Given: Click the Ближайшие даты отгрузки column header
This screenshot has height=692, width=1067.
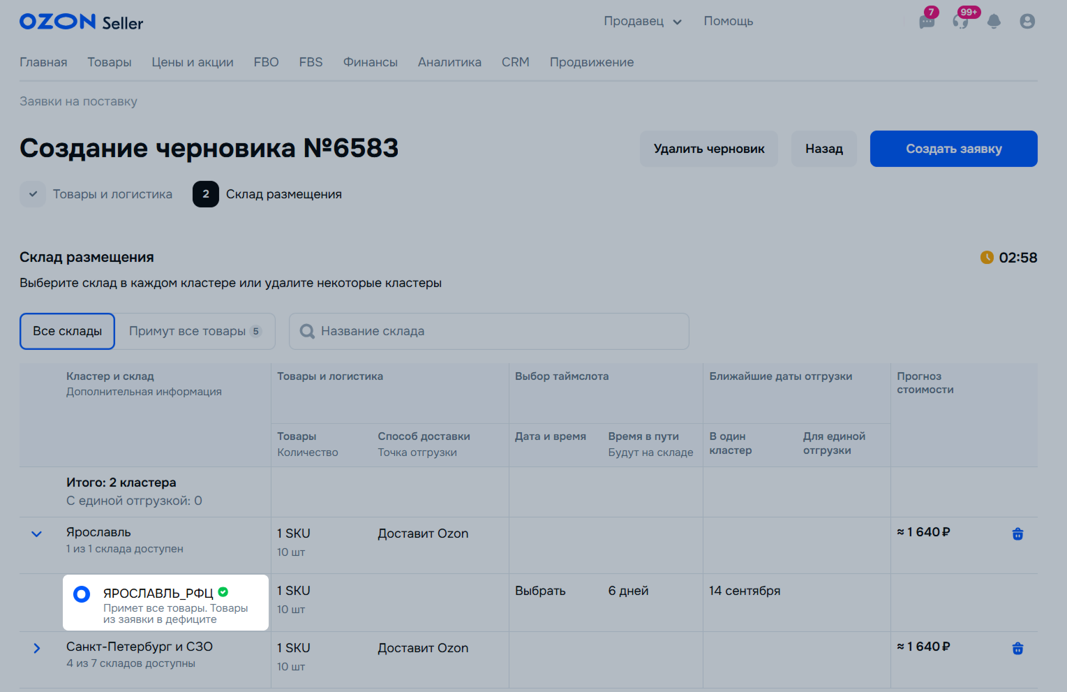Looking at the screenshot, I should 781,376.
